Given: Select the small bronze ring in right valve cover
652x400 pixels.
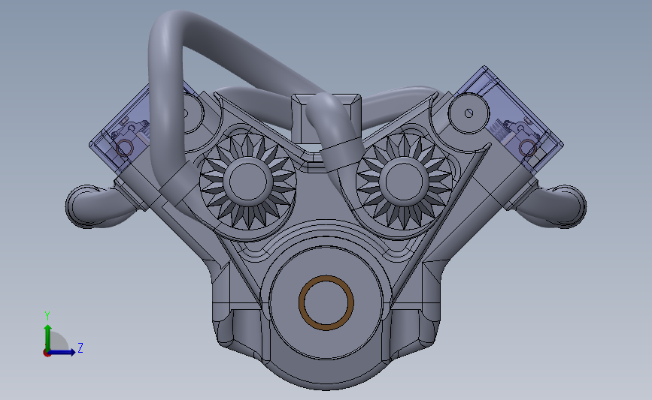Looking at the screenshot, I should pyautogui.click(x=528, y=148).
